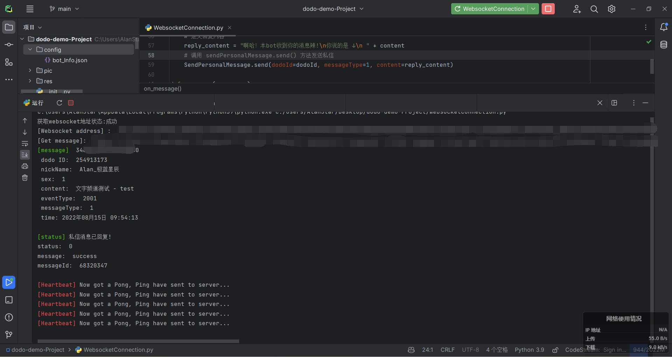The height and width of the screenshot is (357, 672).
Task: Toggle scroll to end of console output
Action: coord(25,155)
